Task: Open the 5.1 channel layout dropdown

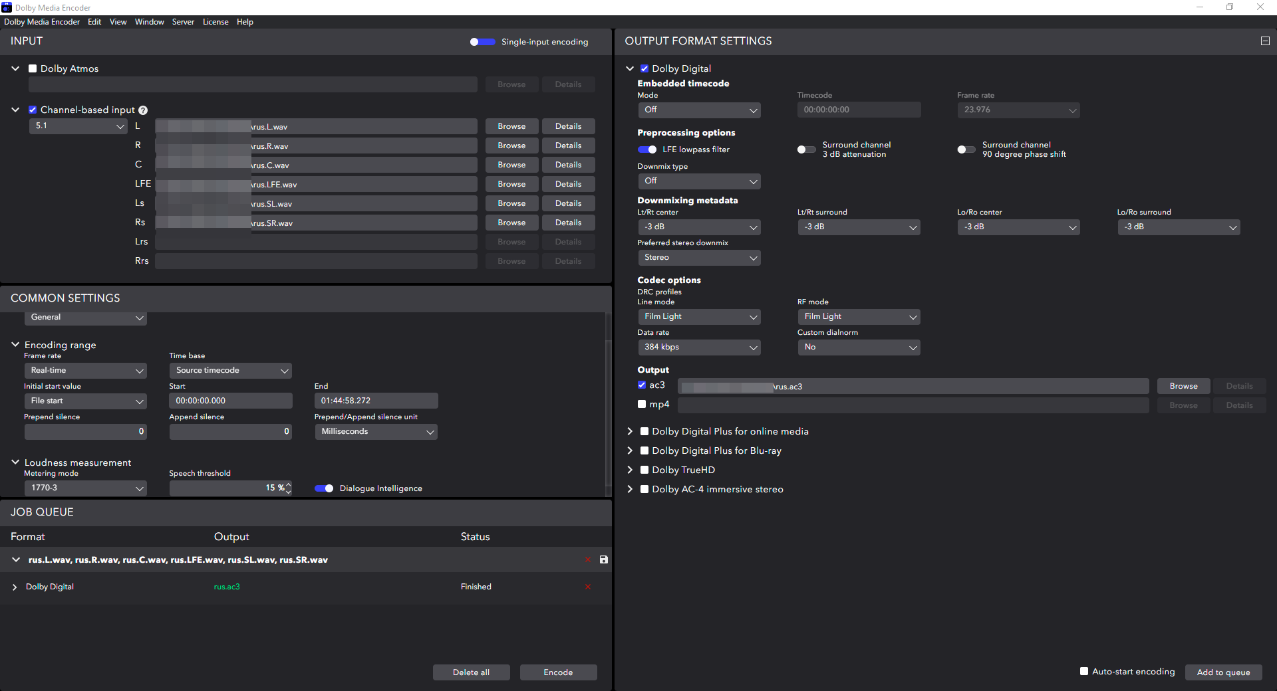Action: (x=78, y=126)
